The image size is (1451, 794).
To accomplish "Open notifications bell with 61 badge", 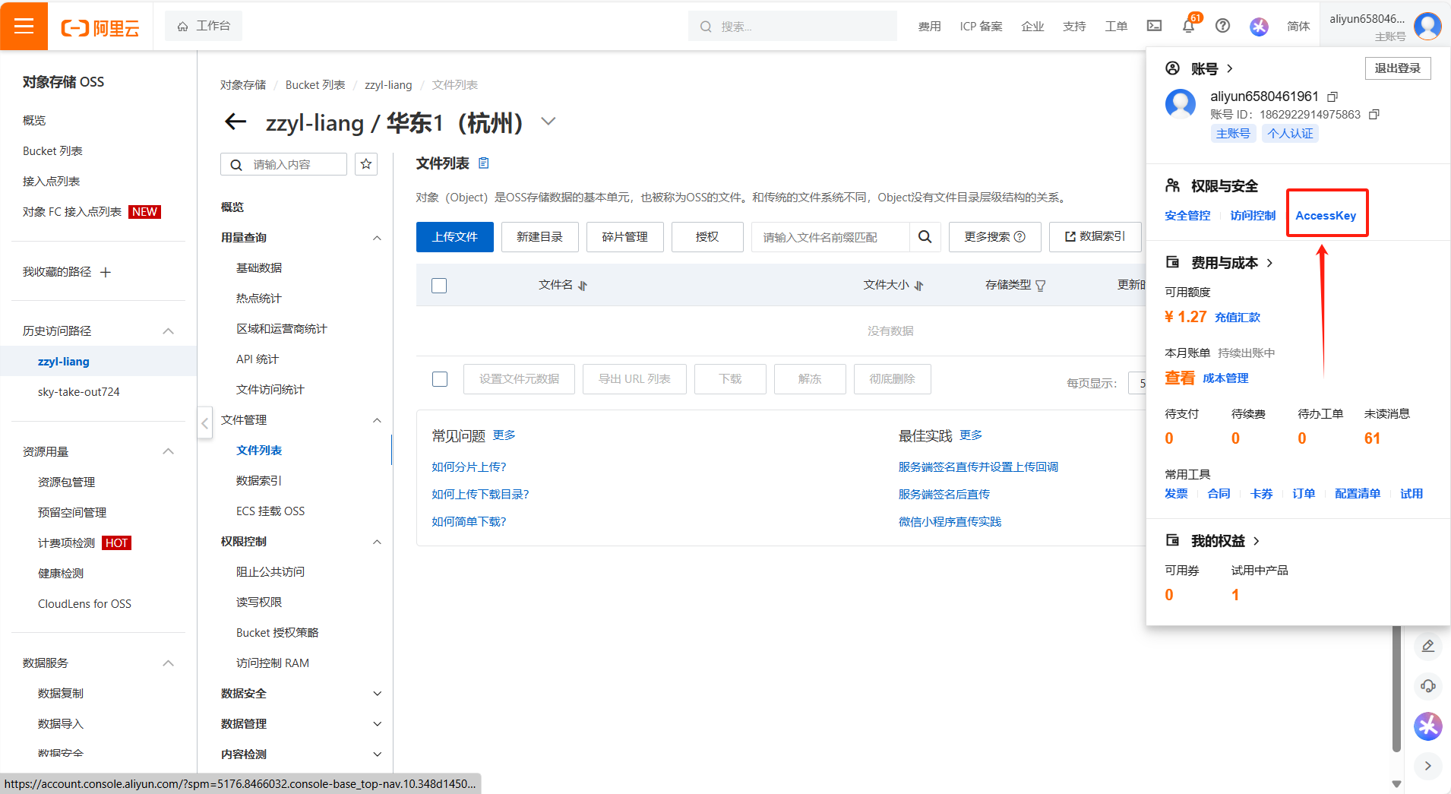I will click(1189, 26).
